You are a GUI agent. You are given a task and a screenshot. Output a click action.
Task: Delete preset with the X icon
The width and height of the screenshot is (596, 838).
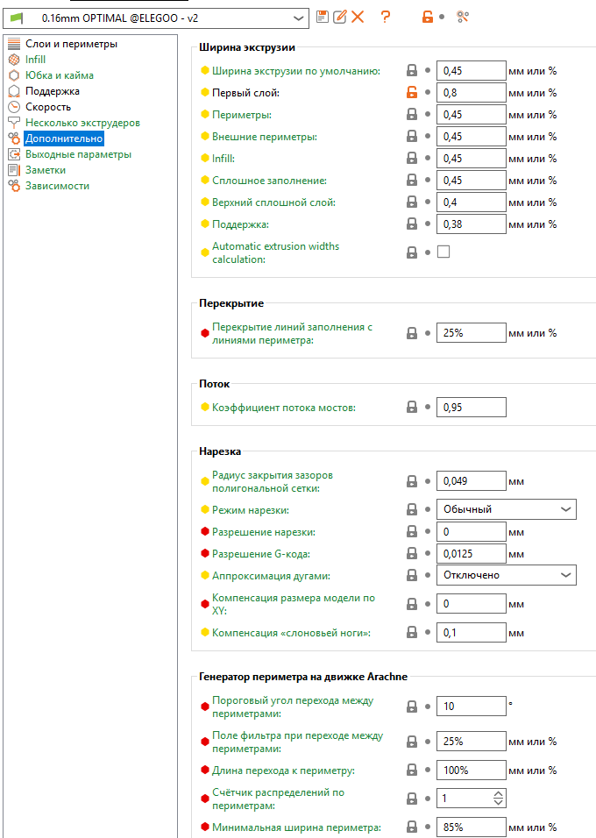pyautogui.click(x=358, y=17)
